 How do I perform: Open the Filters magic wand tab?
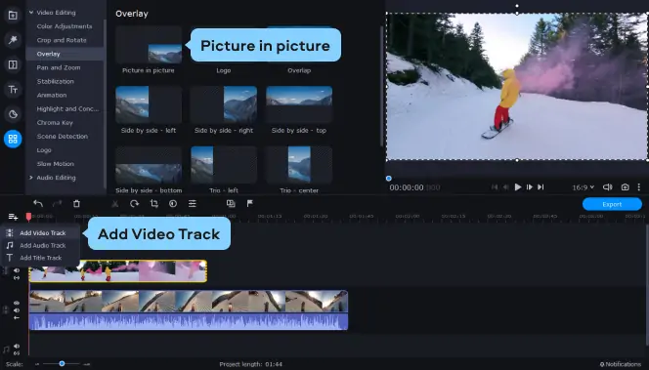coord(13,40)
